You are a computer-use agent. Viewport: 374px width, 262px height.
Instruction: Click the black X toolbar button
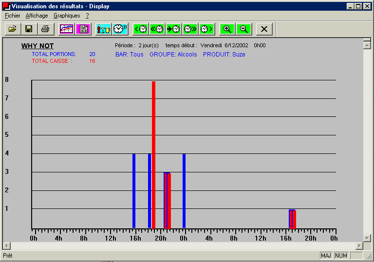tap(264, 29)
